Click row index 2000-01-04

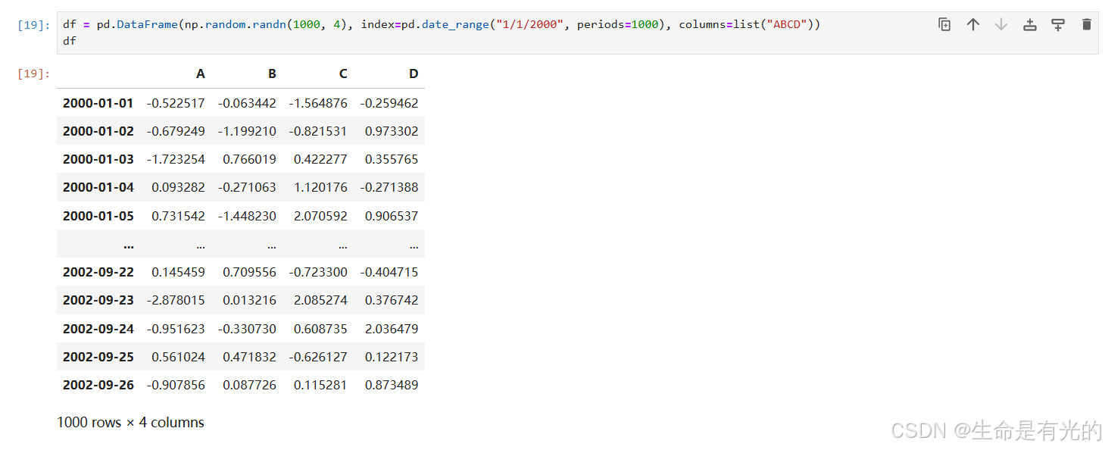pyautogui.click(x=98, y=187)
